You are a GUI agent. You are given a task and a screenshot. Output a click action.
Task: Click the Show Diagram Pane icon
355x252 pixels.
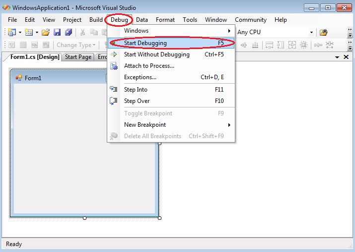point(12,45)
